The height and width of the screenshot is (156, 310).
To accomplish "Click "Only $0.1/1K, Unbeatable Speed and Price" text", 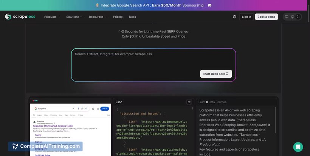I will click(x=153, y=37).
